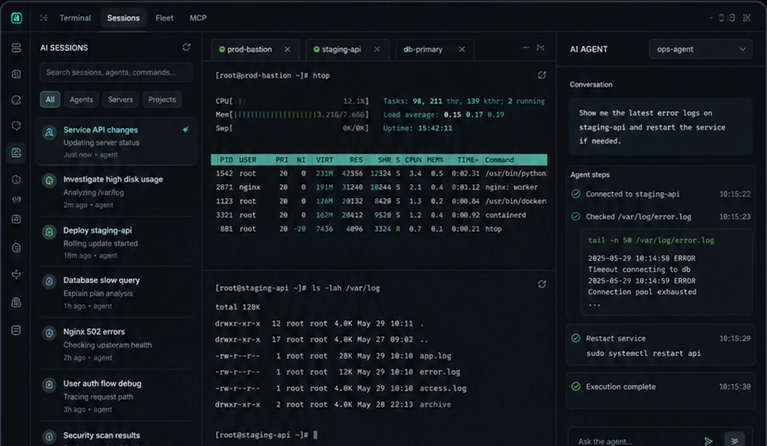Select the All filter chip

50,99
